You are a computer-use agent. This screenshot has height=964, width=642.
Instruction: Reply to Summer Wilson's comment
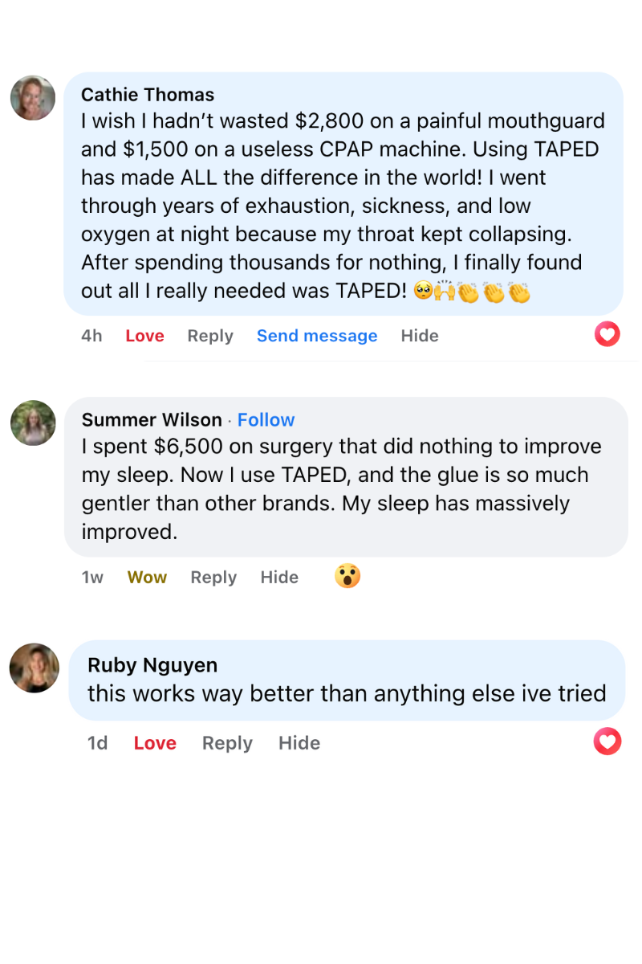[213, 578]
